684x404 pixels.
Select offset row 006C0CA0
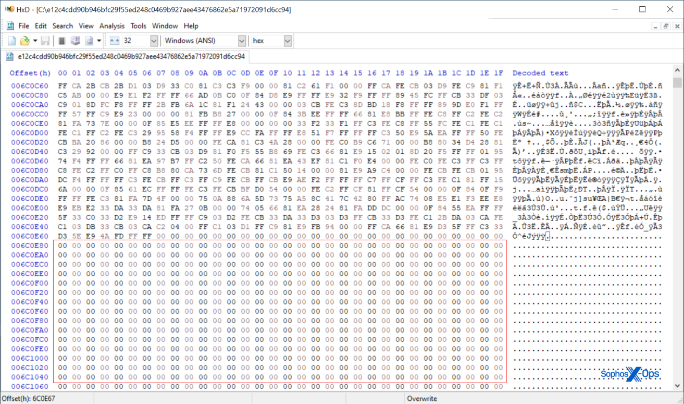(30, 105)
